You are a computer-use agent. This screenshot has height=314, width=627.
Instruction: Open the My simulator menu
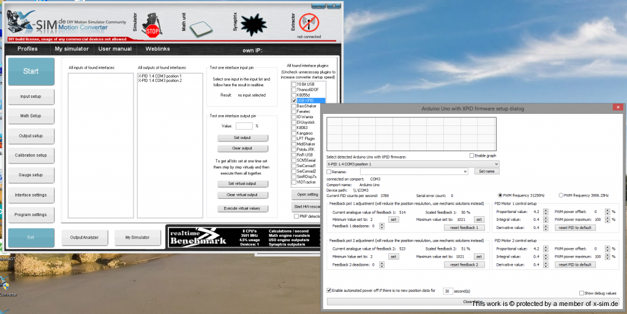72,49
